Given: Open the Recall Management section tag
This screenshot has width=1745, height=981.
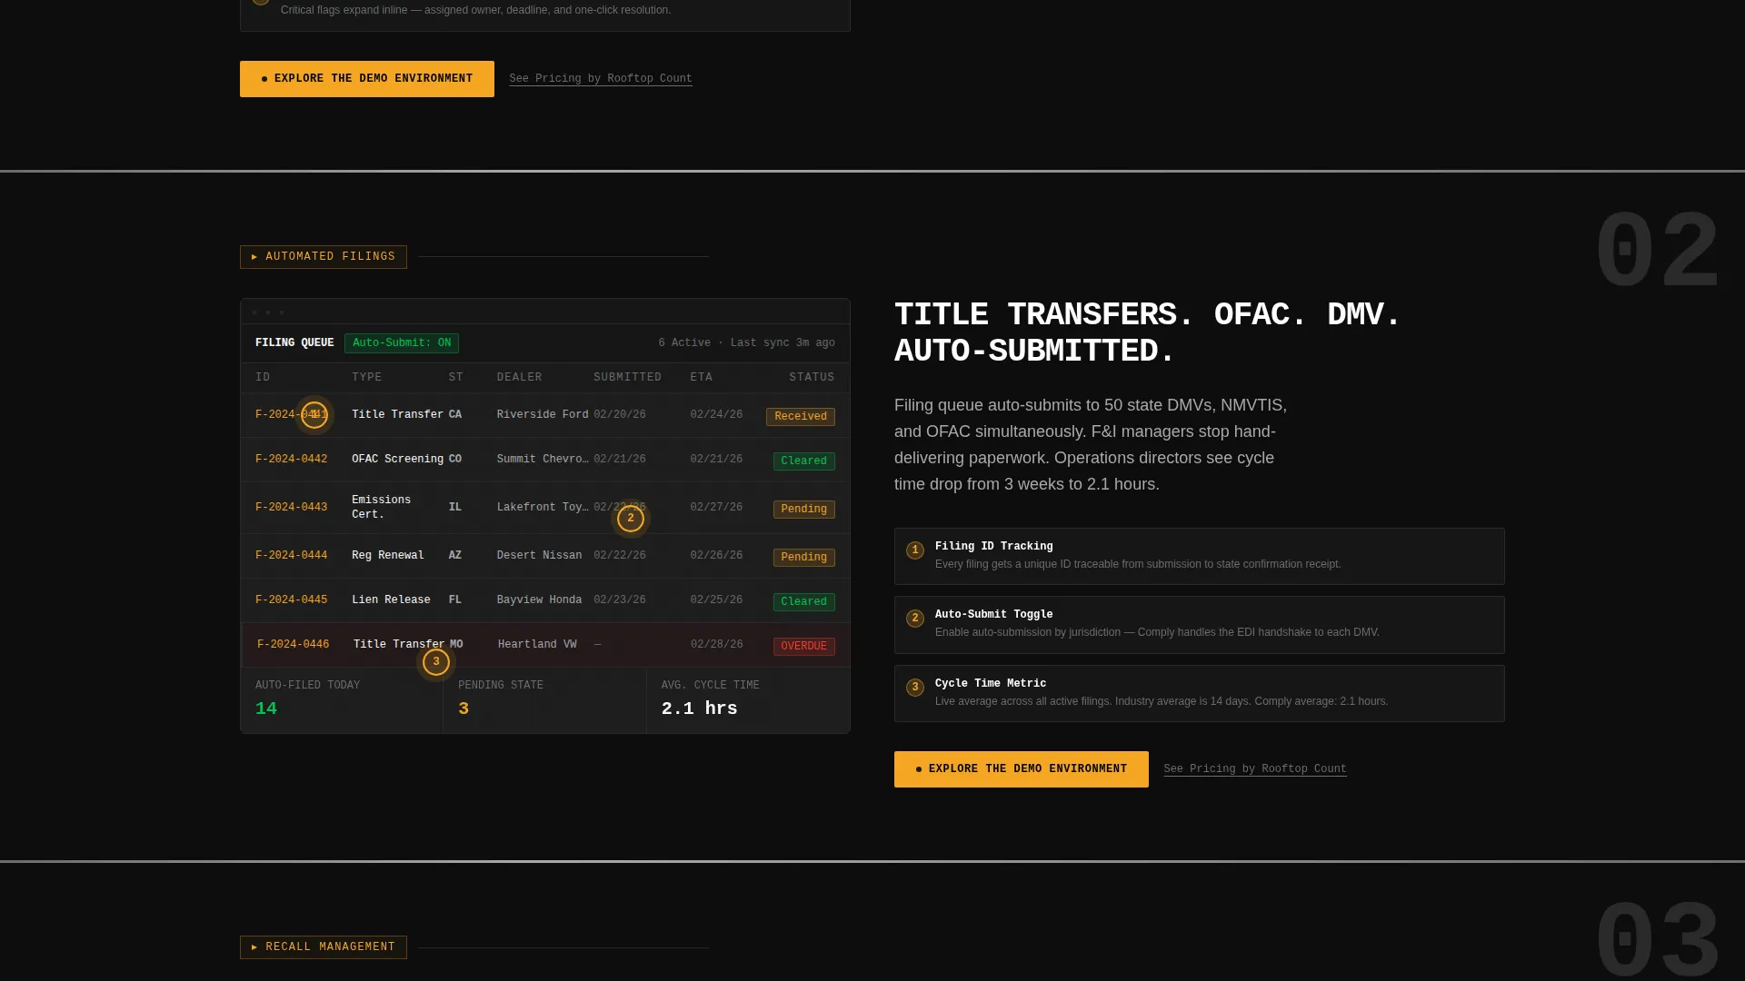Looking at the screenshot, I should click(x=324, y=947).
